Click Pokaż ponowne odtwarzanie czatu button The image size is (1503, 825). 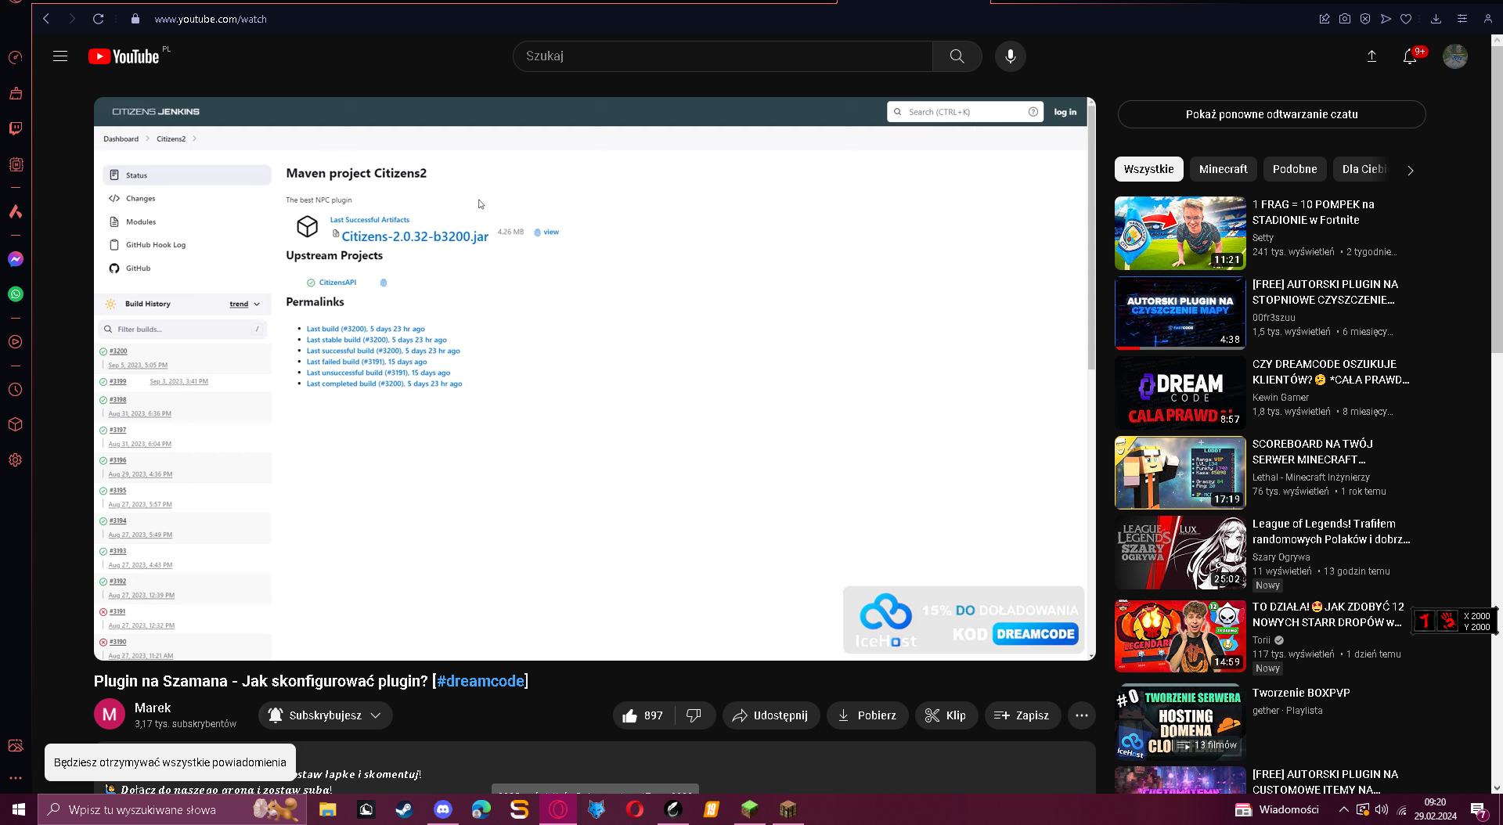(x=1271, y=114)
